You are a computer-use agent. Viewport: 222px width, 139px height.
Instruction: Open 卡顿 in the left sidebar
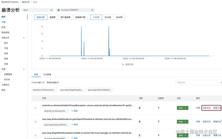3,22
